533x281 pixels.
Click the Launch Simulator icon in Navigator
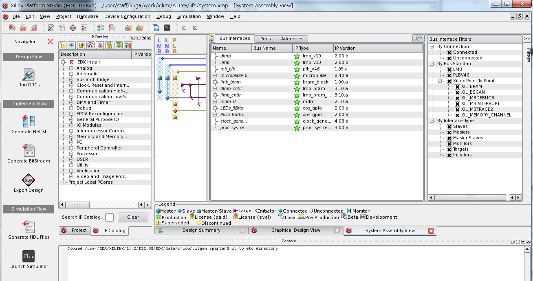(x=29, y=256)
